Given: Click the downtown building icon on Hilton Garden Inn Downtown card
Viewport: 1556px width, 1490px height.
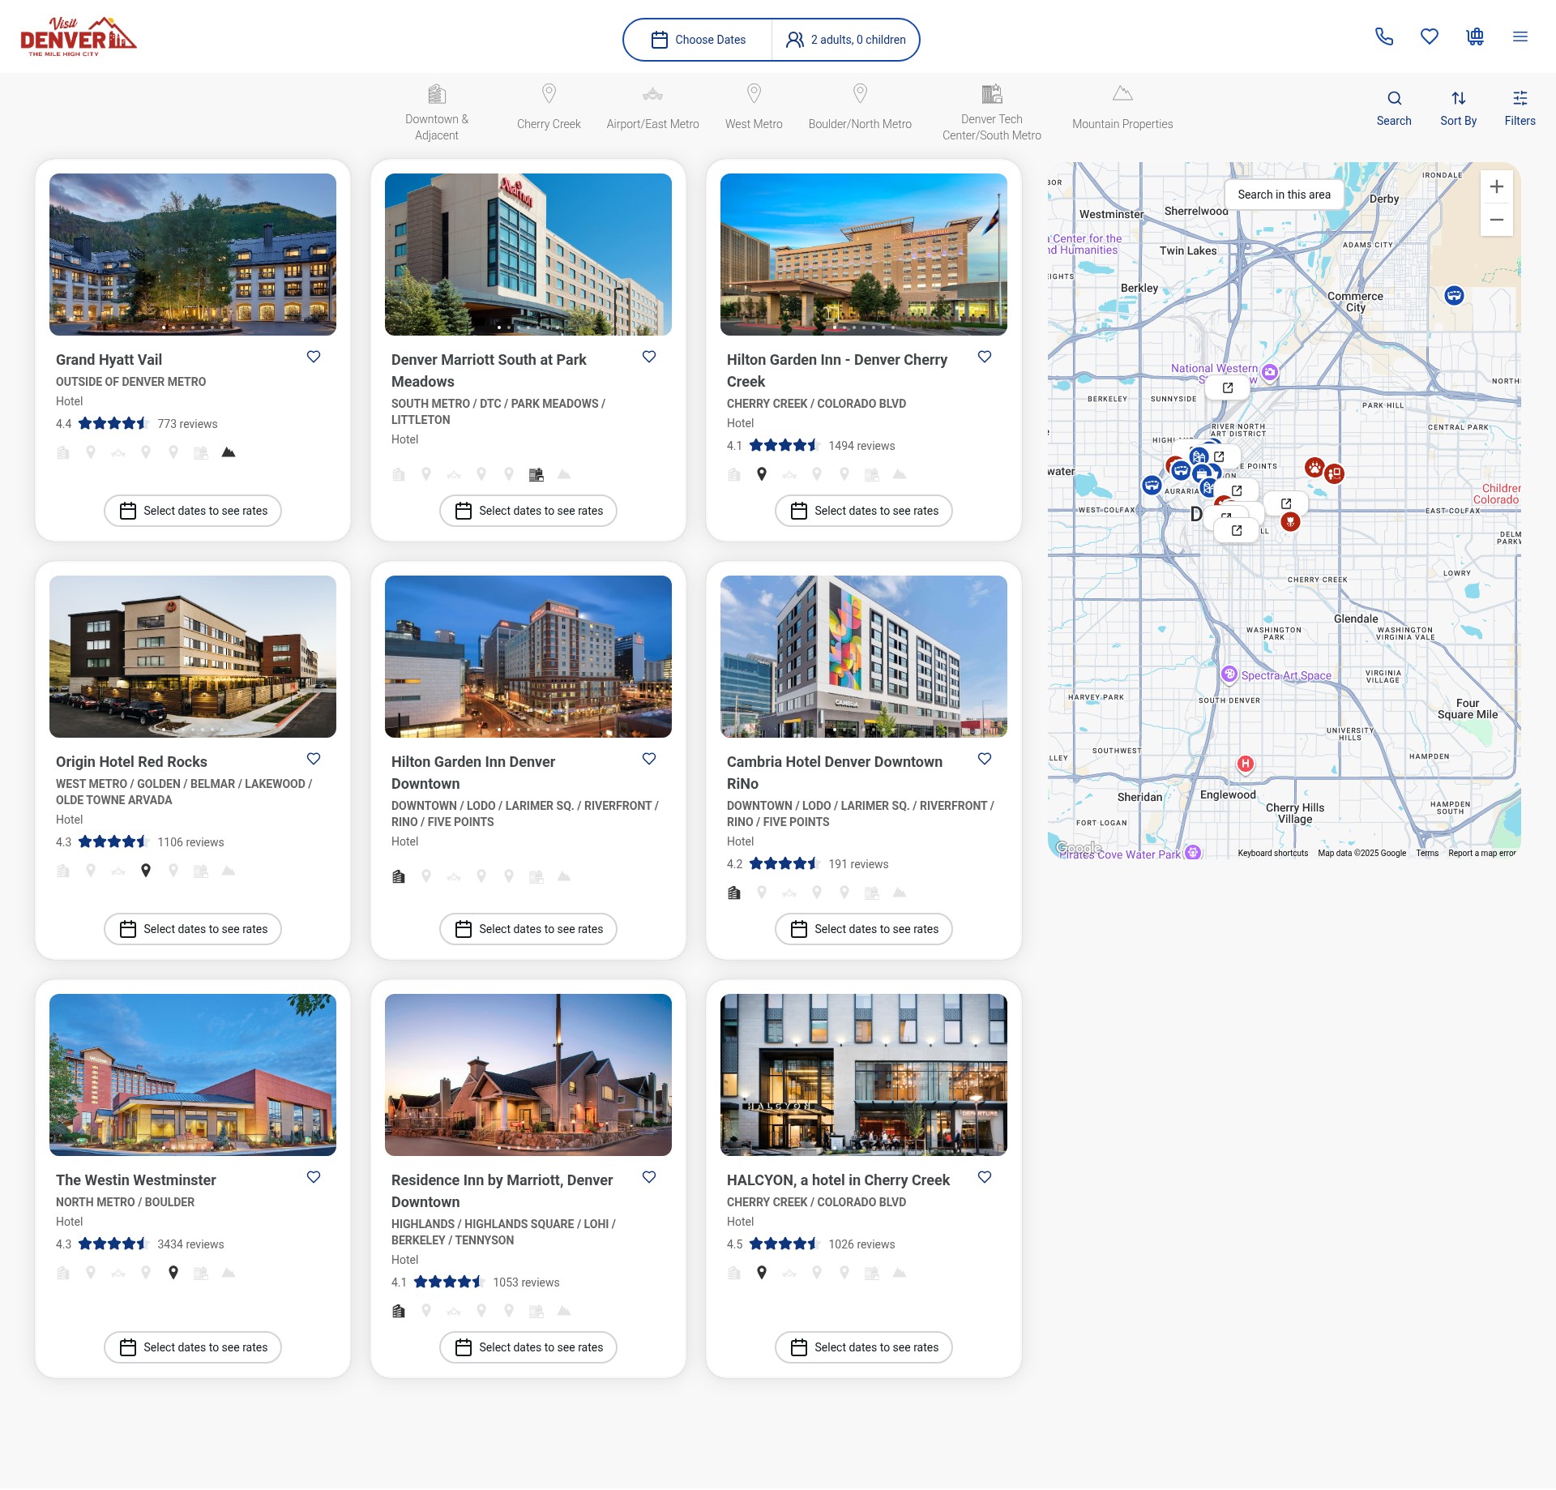Looking at the screenshot, I should 399,876.
